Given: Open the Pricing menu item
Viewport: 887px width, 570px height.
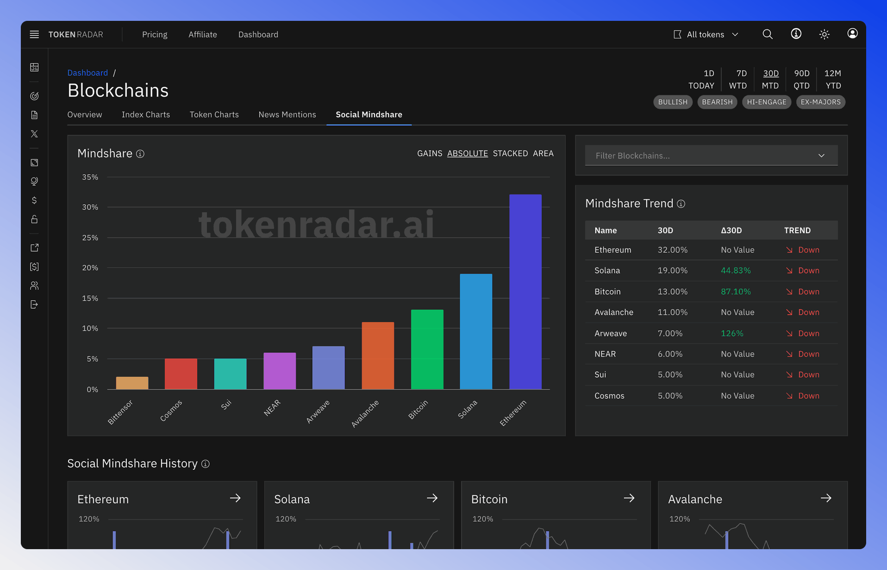Looking at the screenshot, I should tap(155, 34).
